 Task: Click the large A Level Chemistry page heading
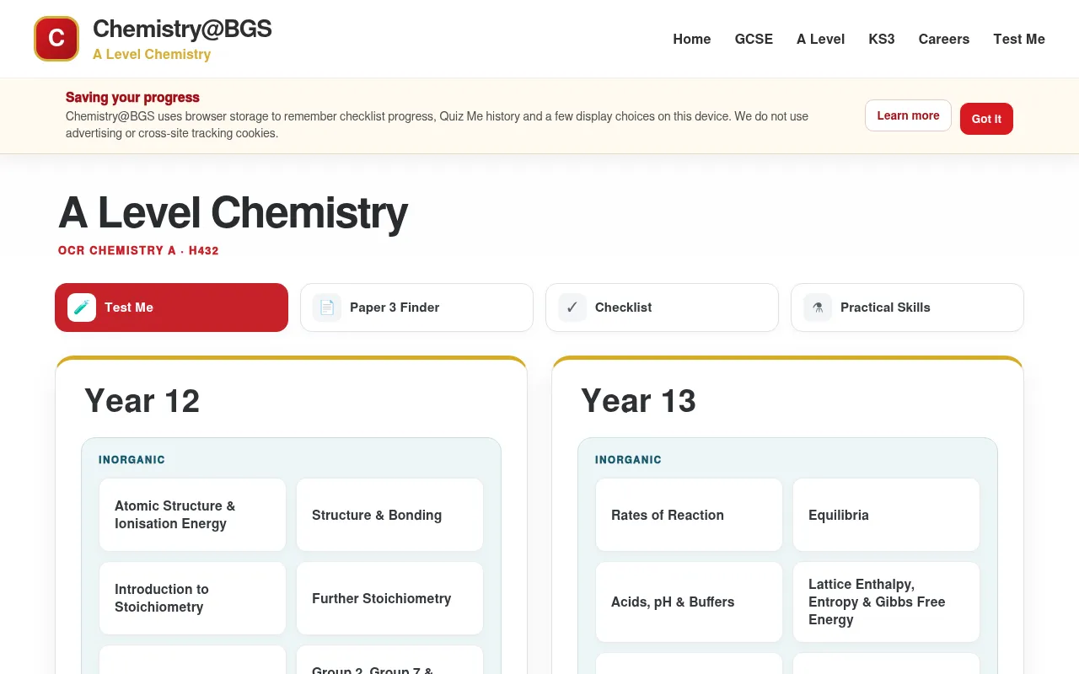(x=233, y=212)
